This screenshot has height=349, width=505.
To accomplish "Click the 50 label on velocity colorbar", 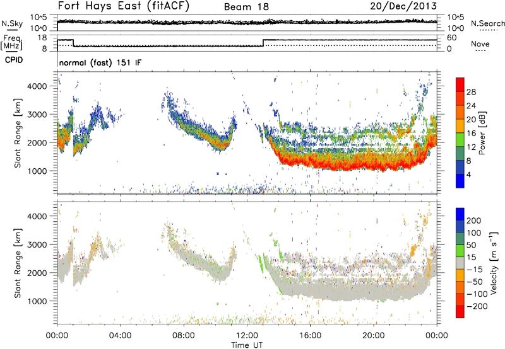I will (471, 245).
